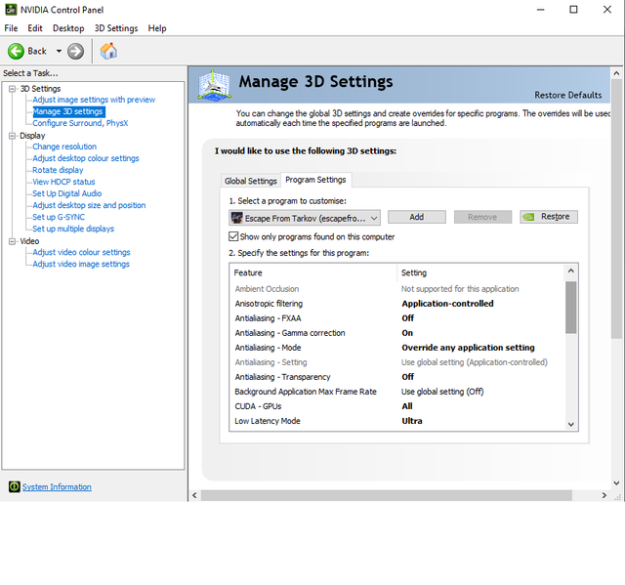Click the Setting column header
The image size is (625, 585).
(480, 273)
